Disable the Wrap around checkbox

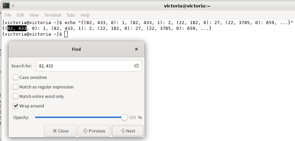pos(15,106)
